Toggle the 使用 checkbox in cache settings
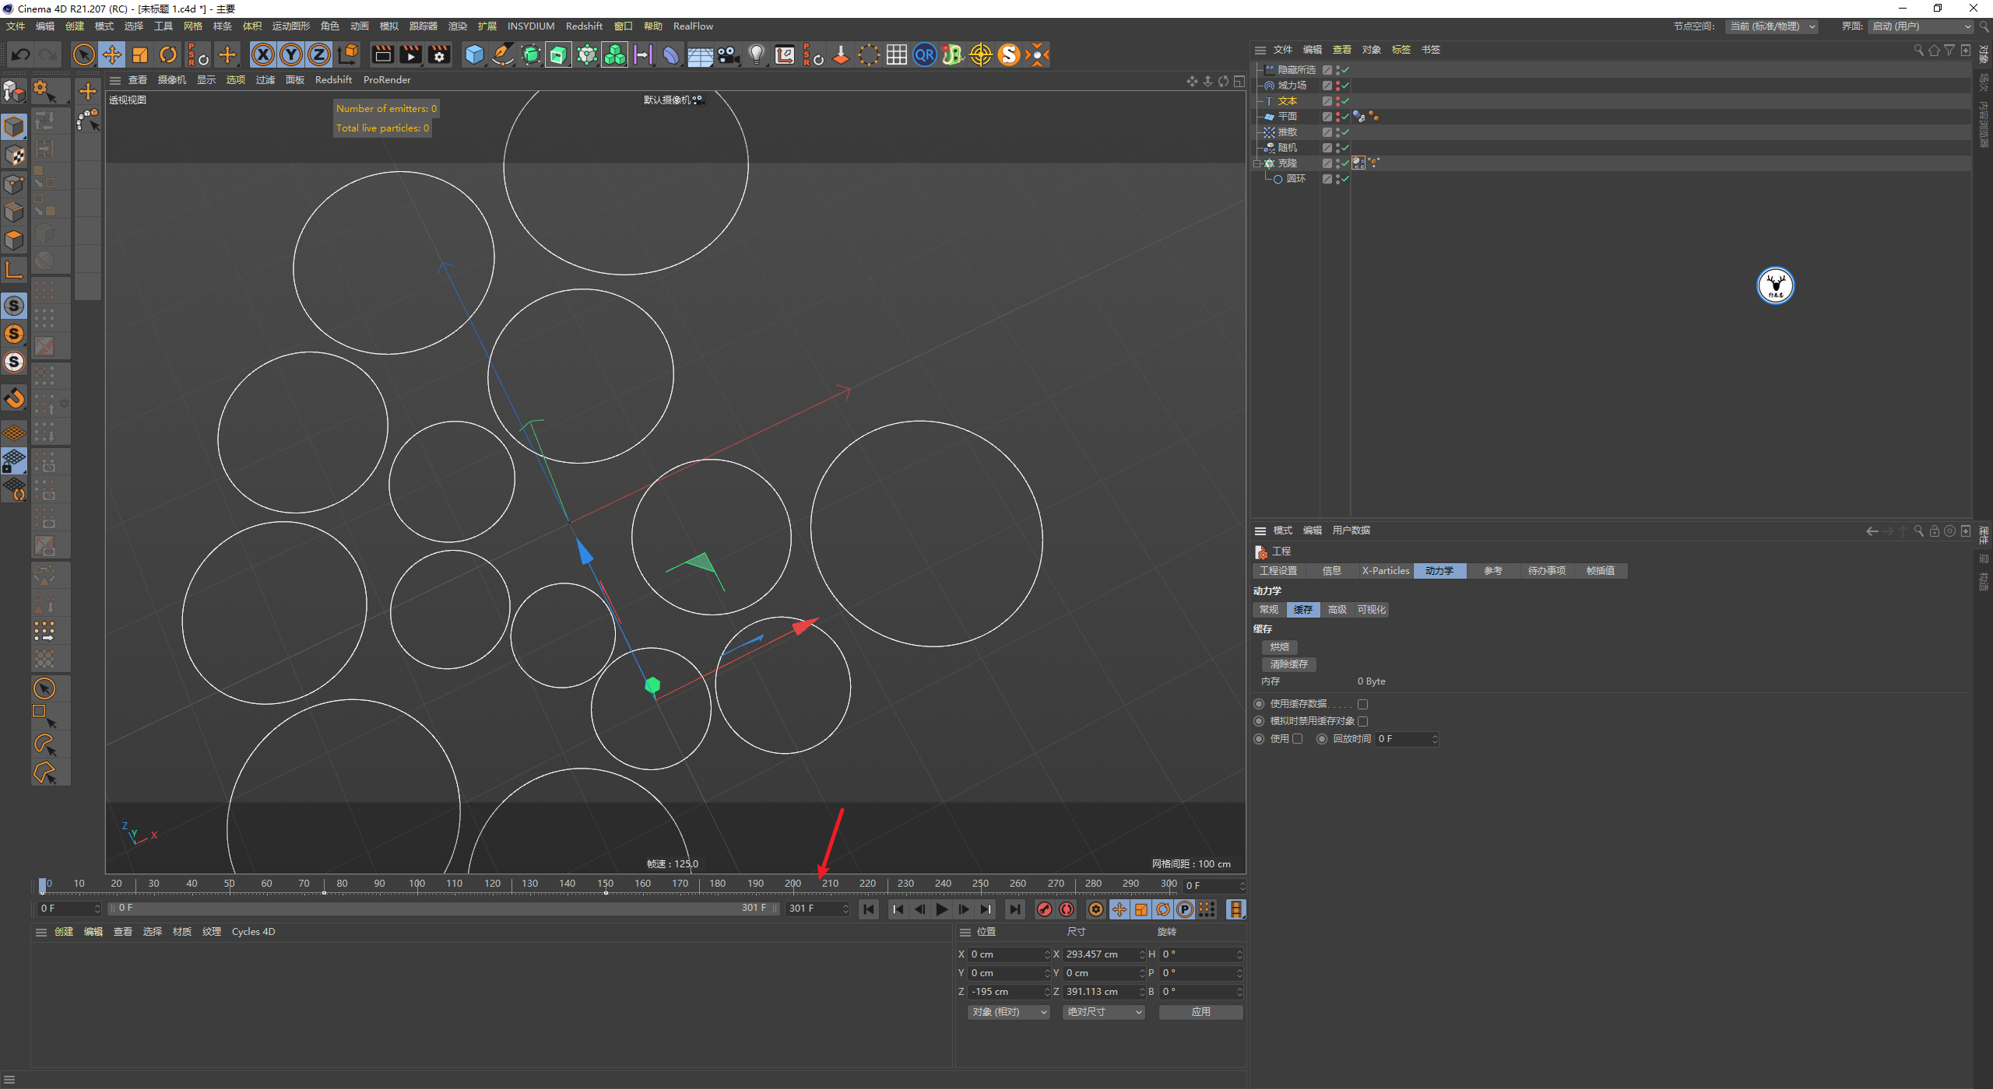 click(1297, 739)
